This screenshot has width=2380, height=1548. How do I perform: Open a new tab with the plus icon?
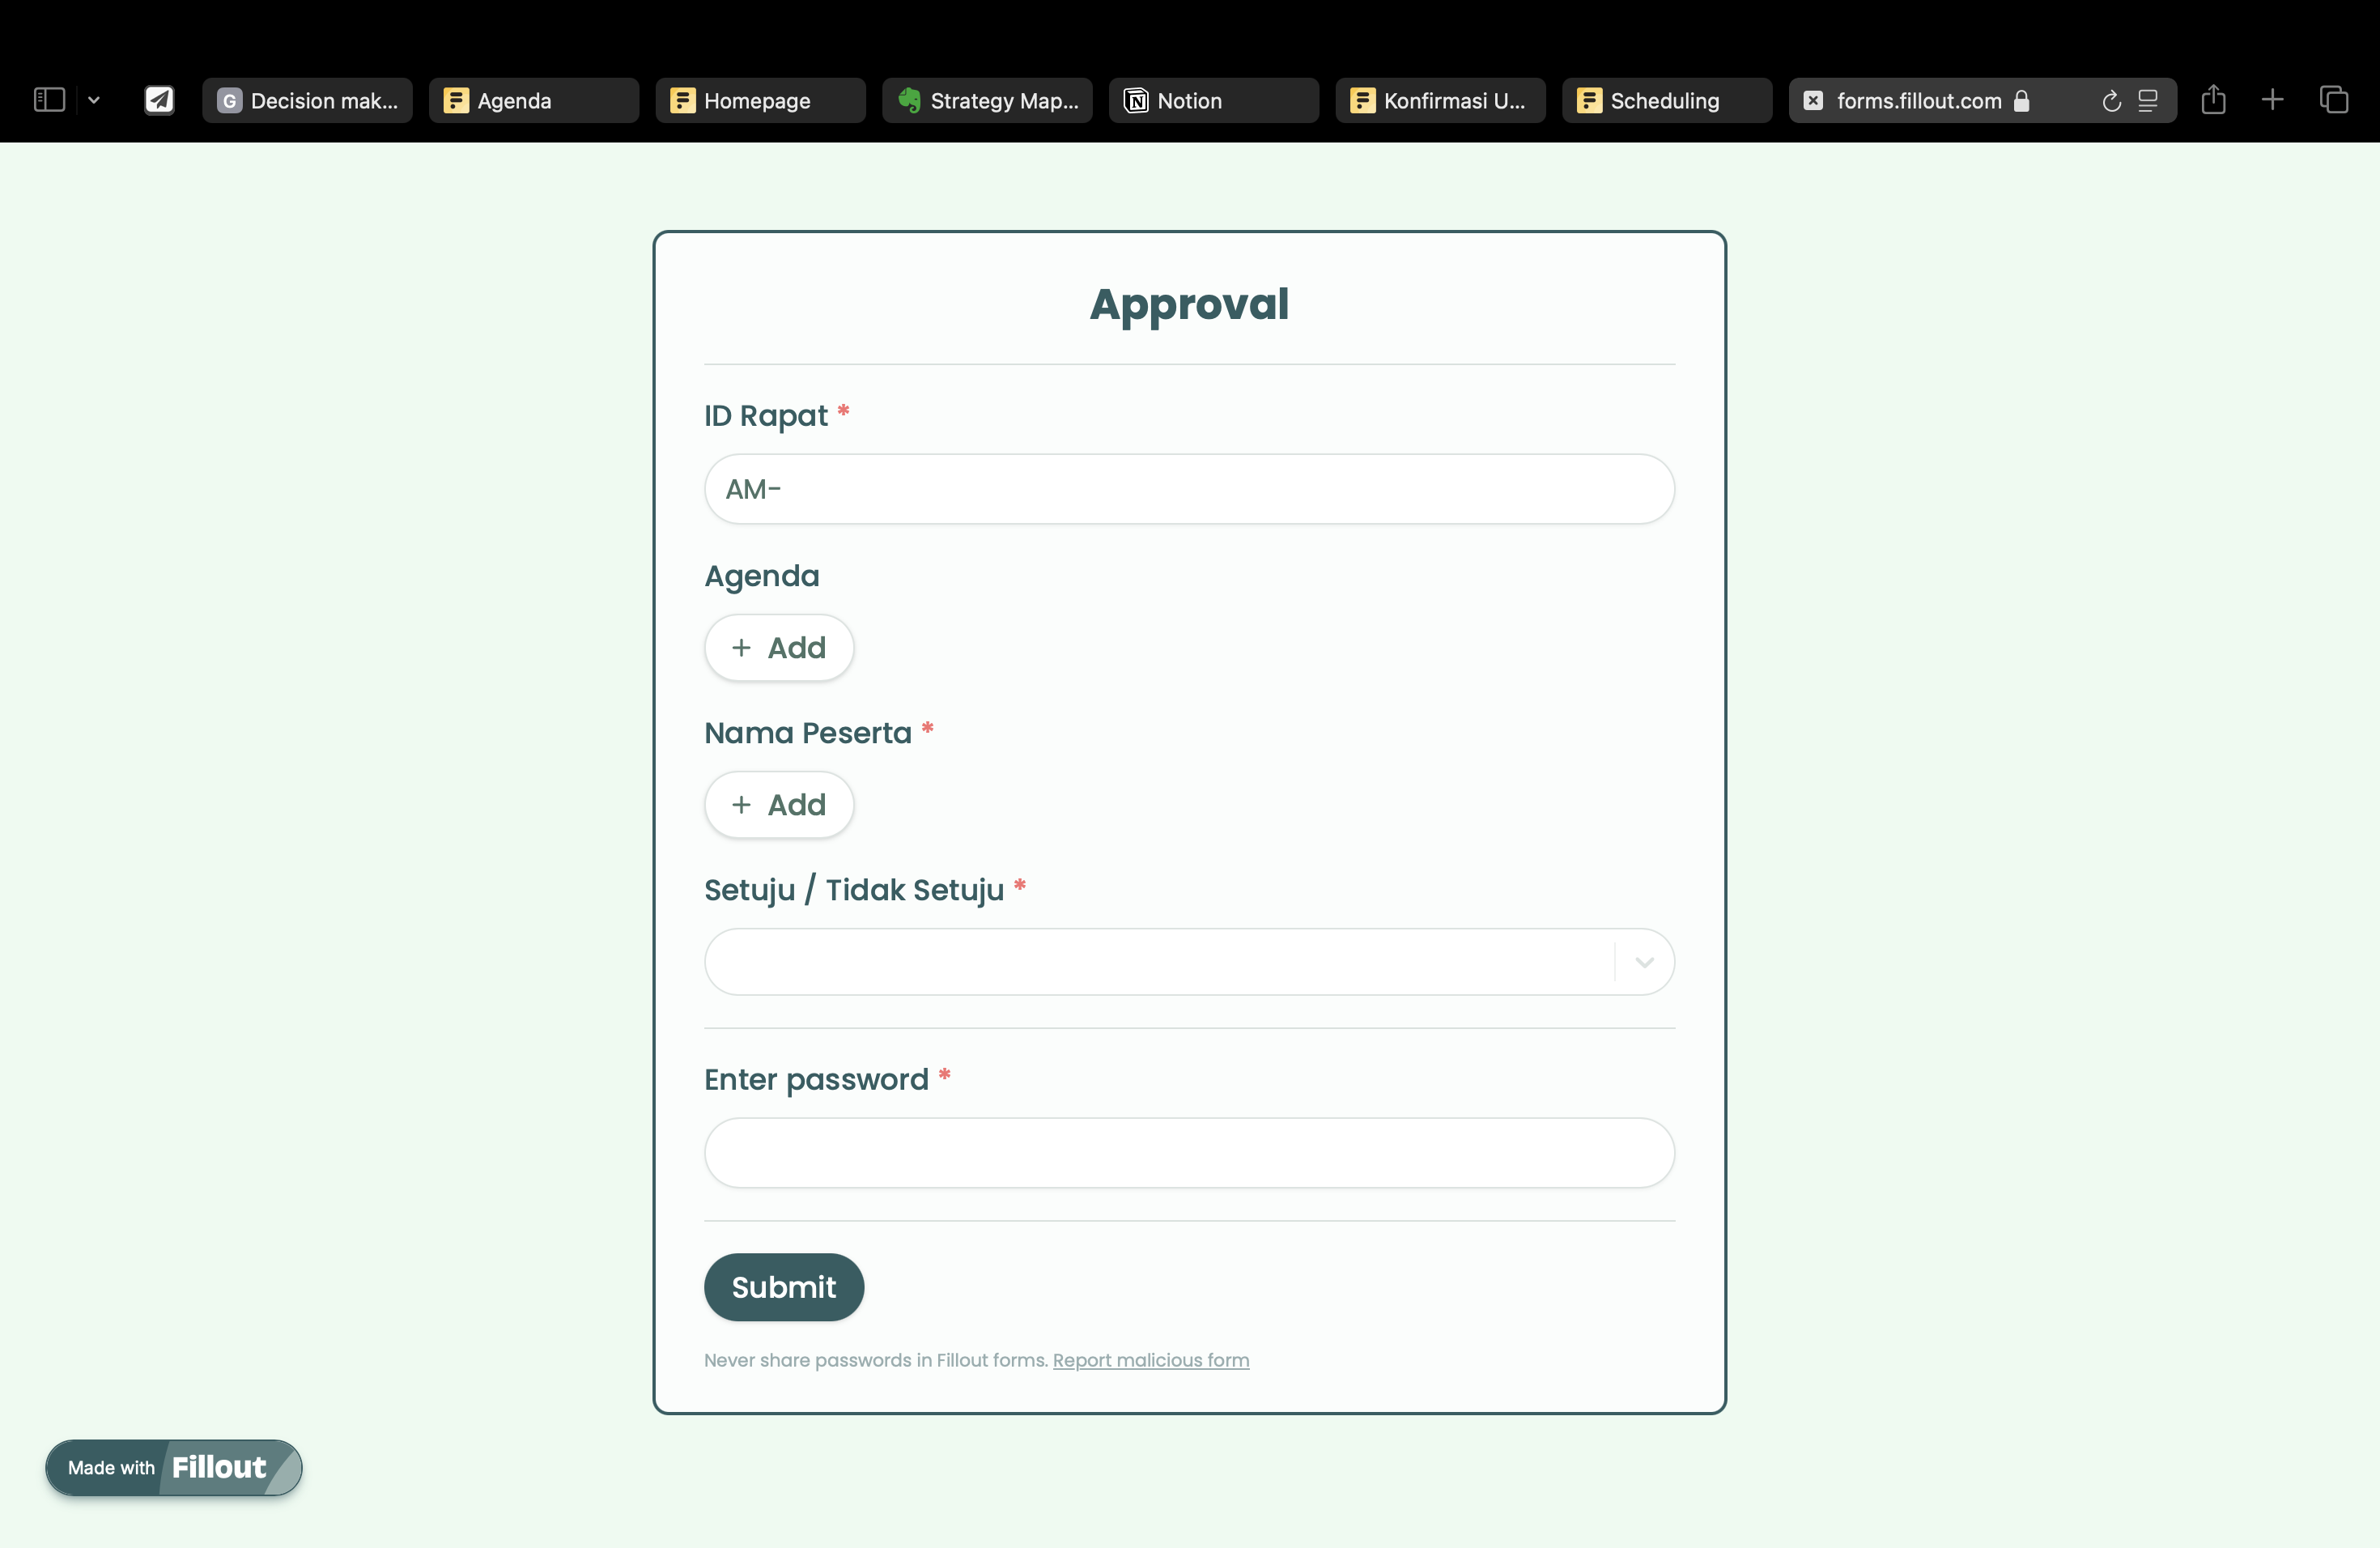pos(2272,100)
